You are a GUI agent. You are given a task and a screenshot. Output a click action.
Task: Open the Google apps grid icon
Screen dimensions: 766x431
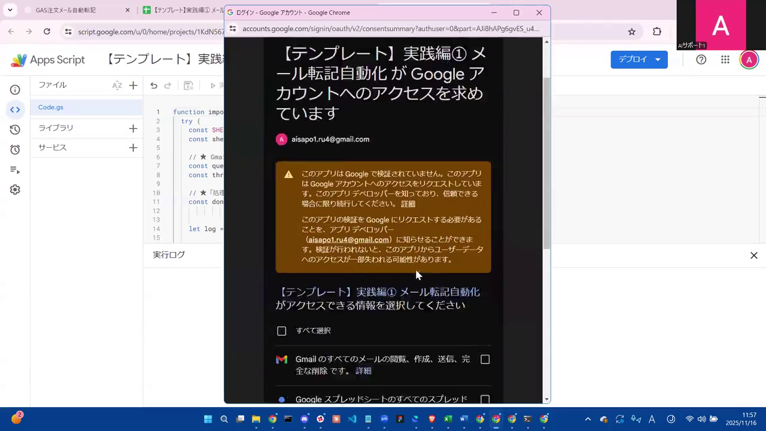point(725,59)
